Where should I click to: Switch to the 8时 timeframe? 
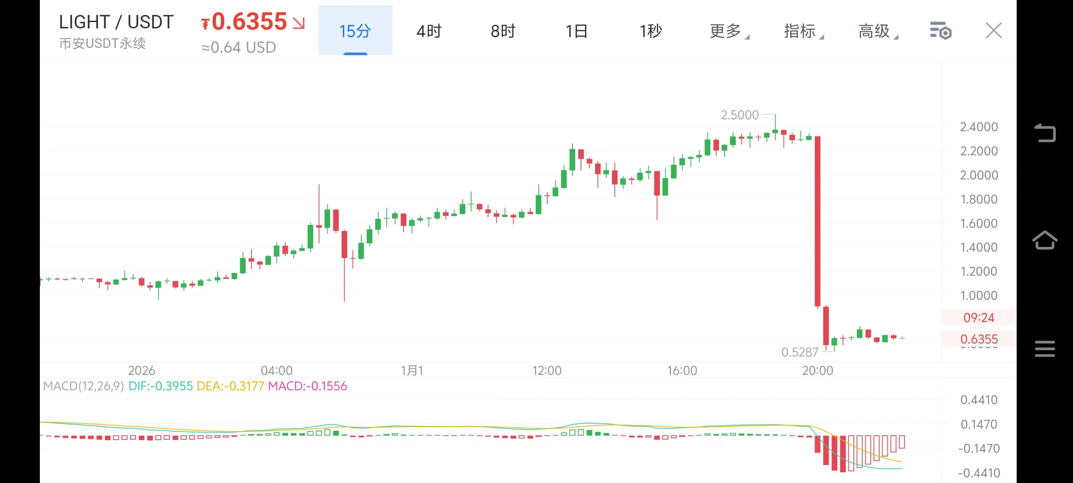(x=503, y=31)
